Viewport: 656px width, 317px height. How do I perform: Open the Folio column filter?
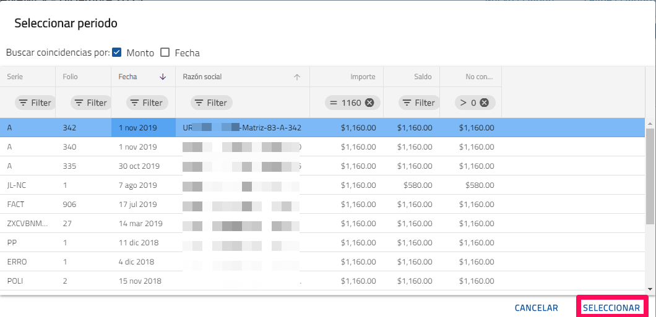point(90,103)
